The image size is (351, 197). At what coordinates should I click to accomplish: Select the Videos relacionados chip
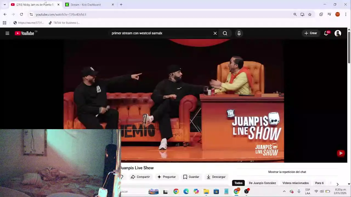[x=296, y=183]
